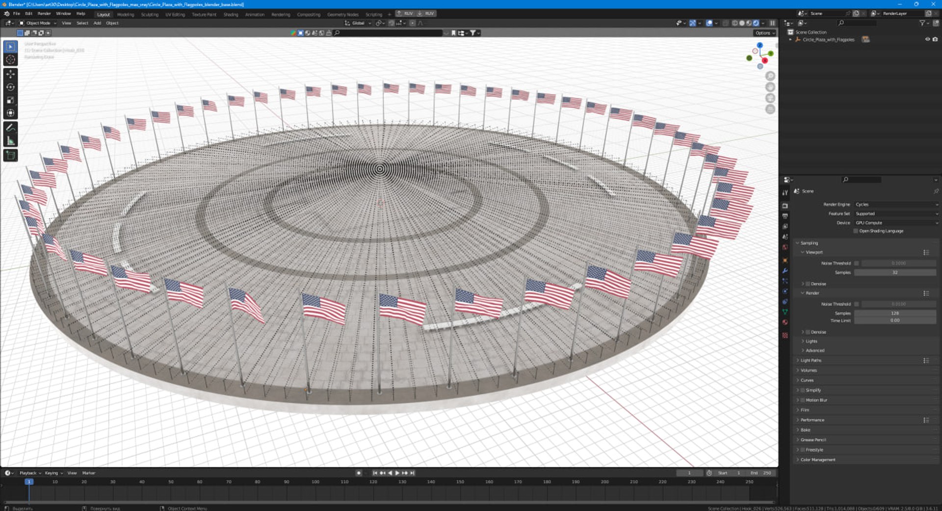
Task: Open the View Layer properties tab
Action: coord(785,226)
